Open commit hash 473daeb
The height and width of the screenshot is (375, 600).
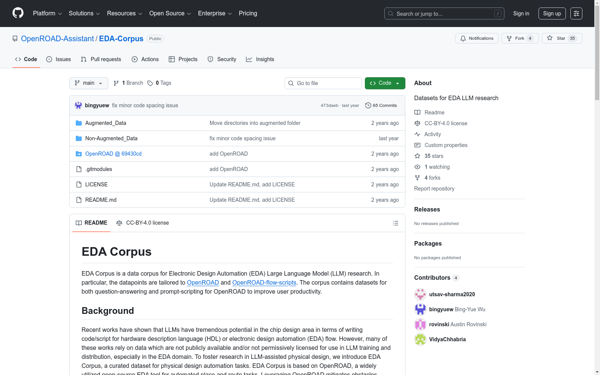[x=329, y=105]
